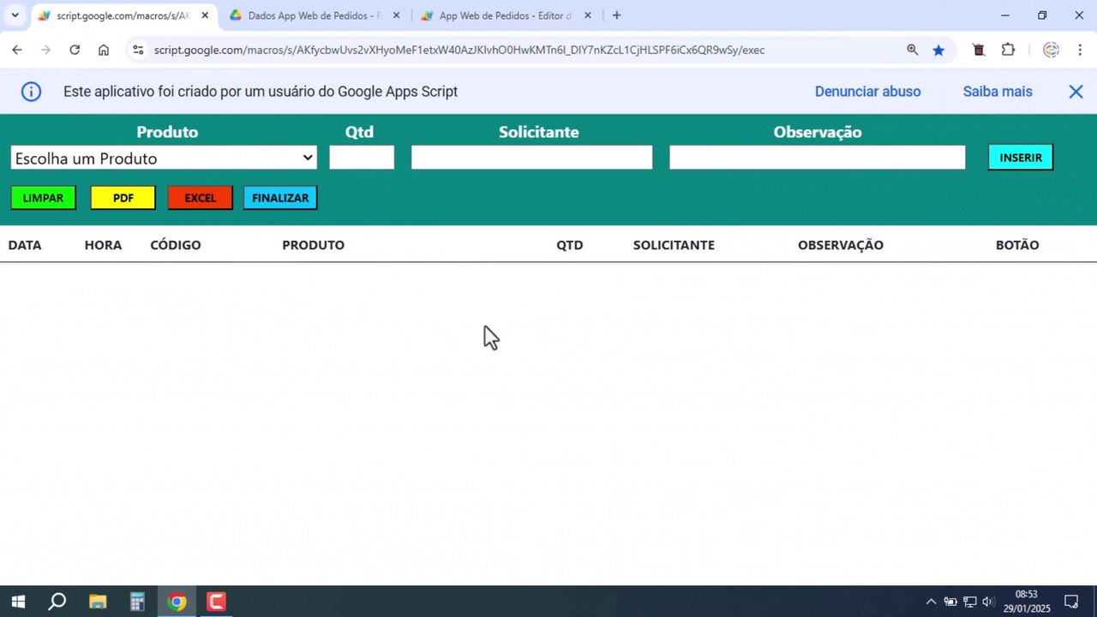
Task: Click the HORA column header
Action: 103,245
